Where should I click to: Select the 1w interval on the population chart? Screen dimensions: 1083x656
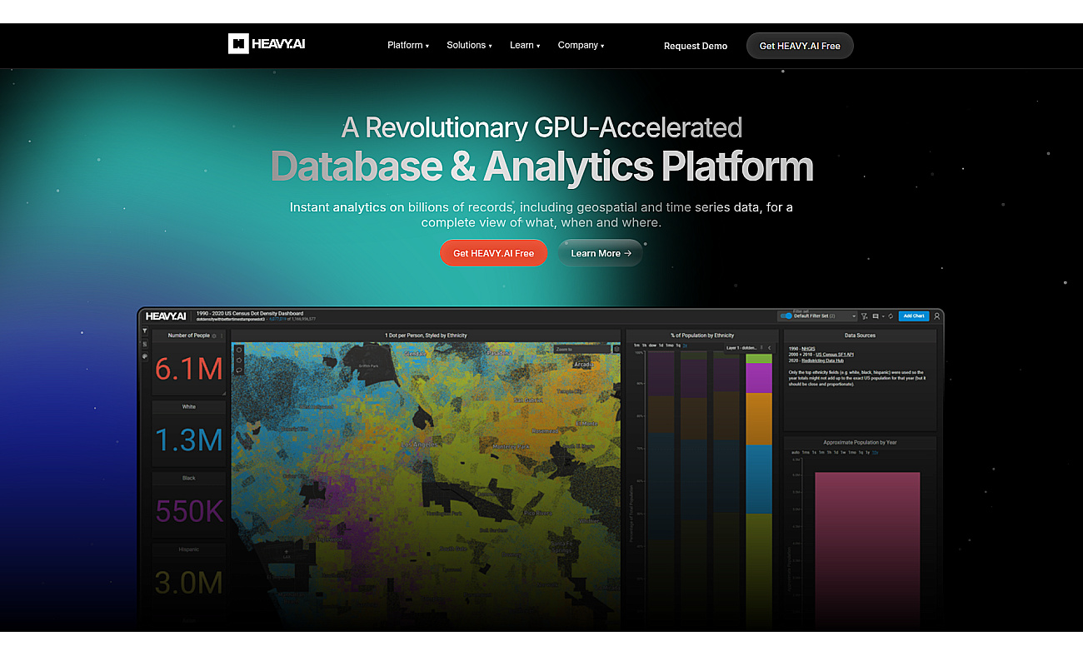[843, 453]
